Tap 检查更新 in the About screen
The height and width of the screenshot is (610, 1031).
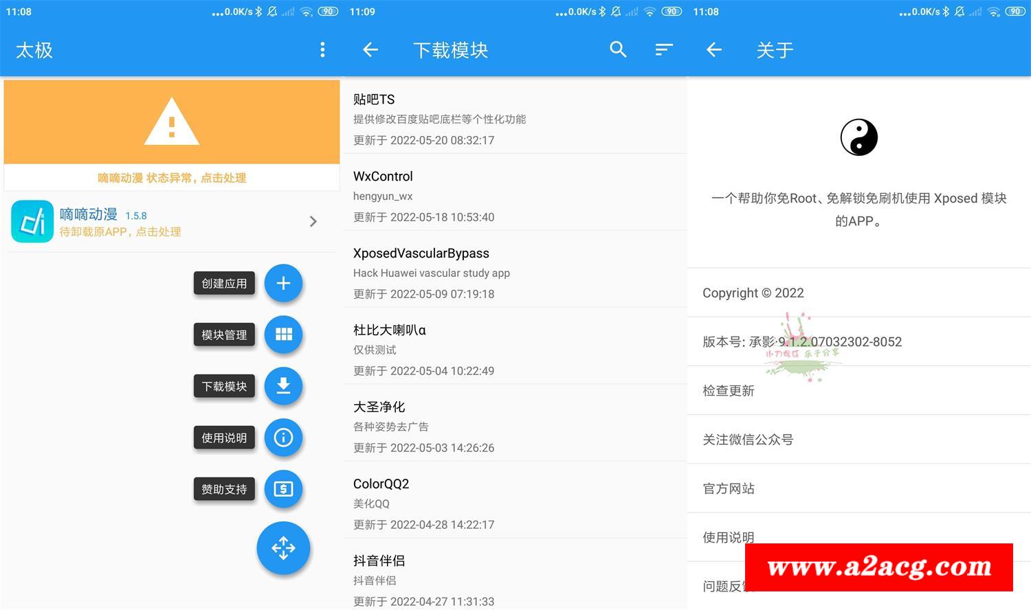859,390
